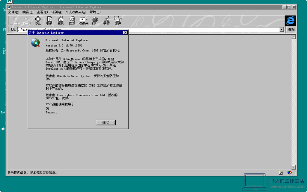Close the About Internet Explorer dialog
The width and height of the screenshot is (307, 192).
click(x=125, y=33)
